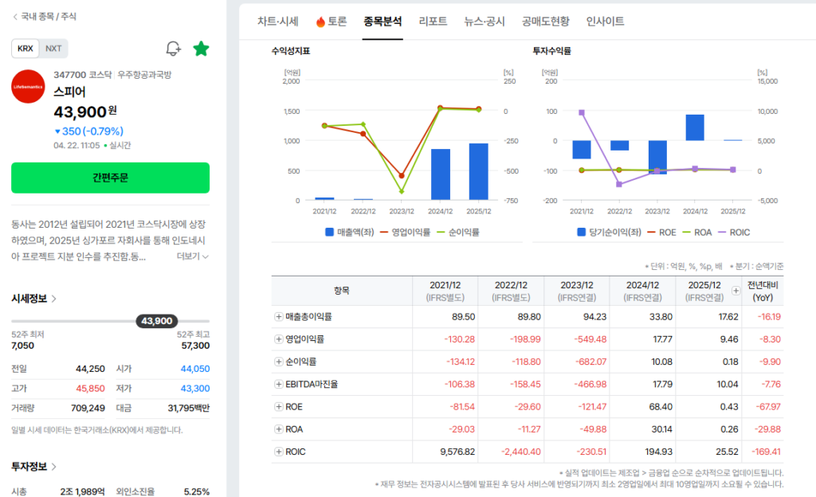Click the 거래량 value 709,249

click(88, 408)
